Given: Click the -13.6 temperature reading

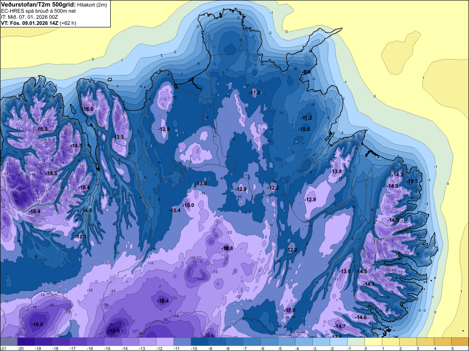Looking at the screenshot, I should pyautogui.click(x=345, y=271).
